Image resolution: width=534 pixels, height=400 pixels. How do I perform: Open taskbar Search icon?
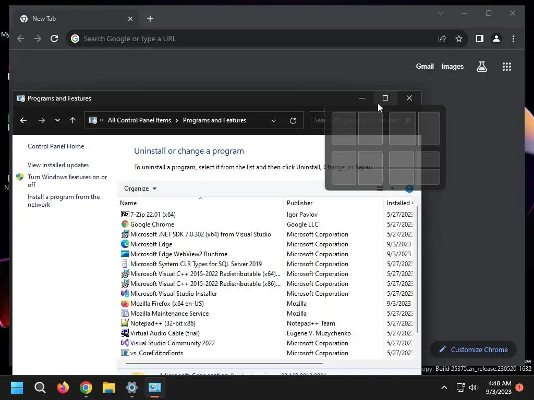point(40,387)
